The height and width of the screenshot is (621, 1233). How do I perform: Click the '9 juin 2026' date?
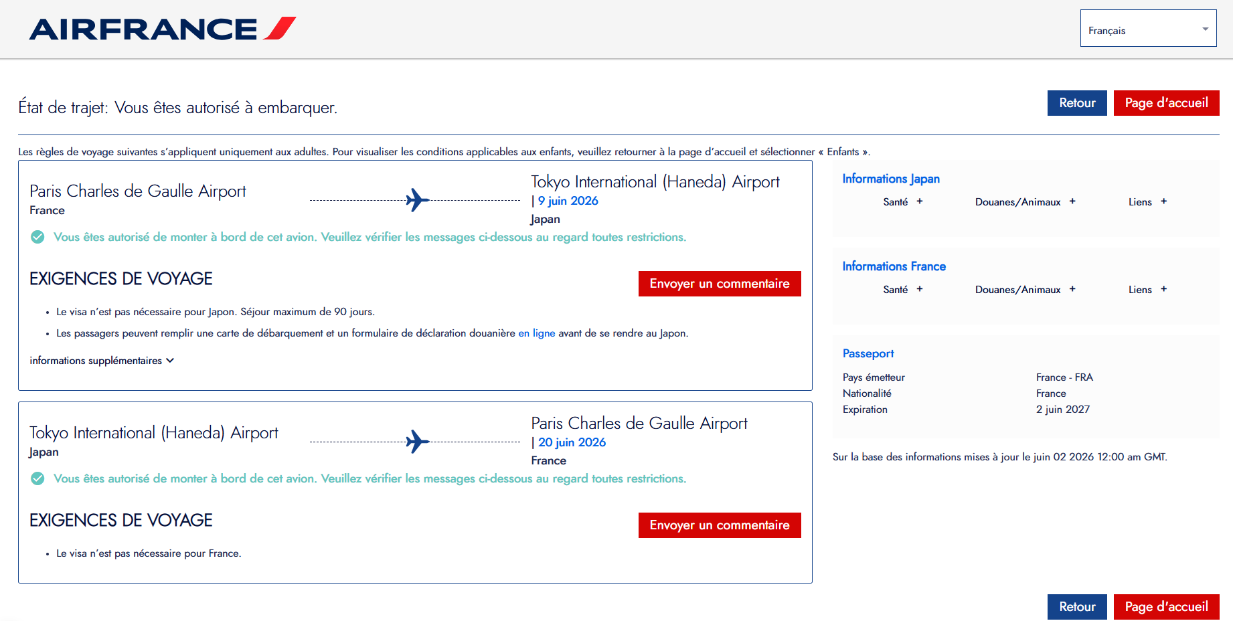568,201
